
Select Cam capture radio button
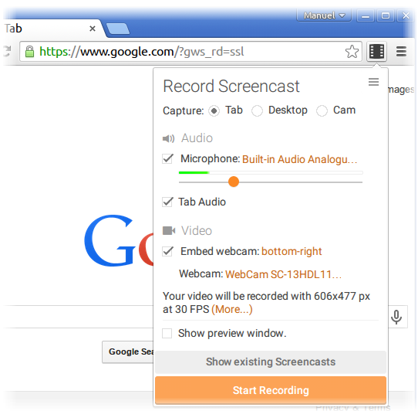pos(322,110)
